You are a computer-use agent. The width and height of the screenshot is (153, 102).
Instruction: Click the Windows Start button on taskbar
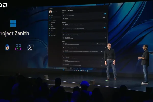pos(63,70)
